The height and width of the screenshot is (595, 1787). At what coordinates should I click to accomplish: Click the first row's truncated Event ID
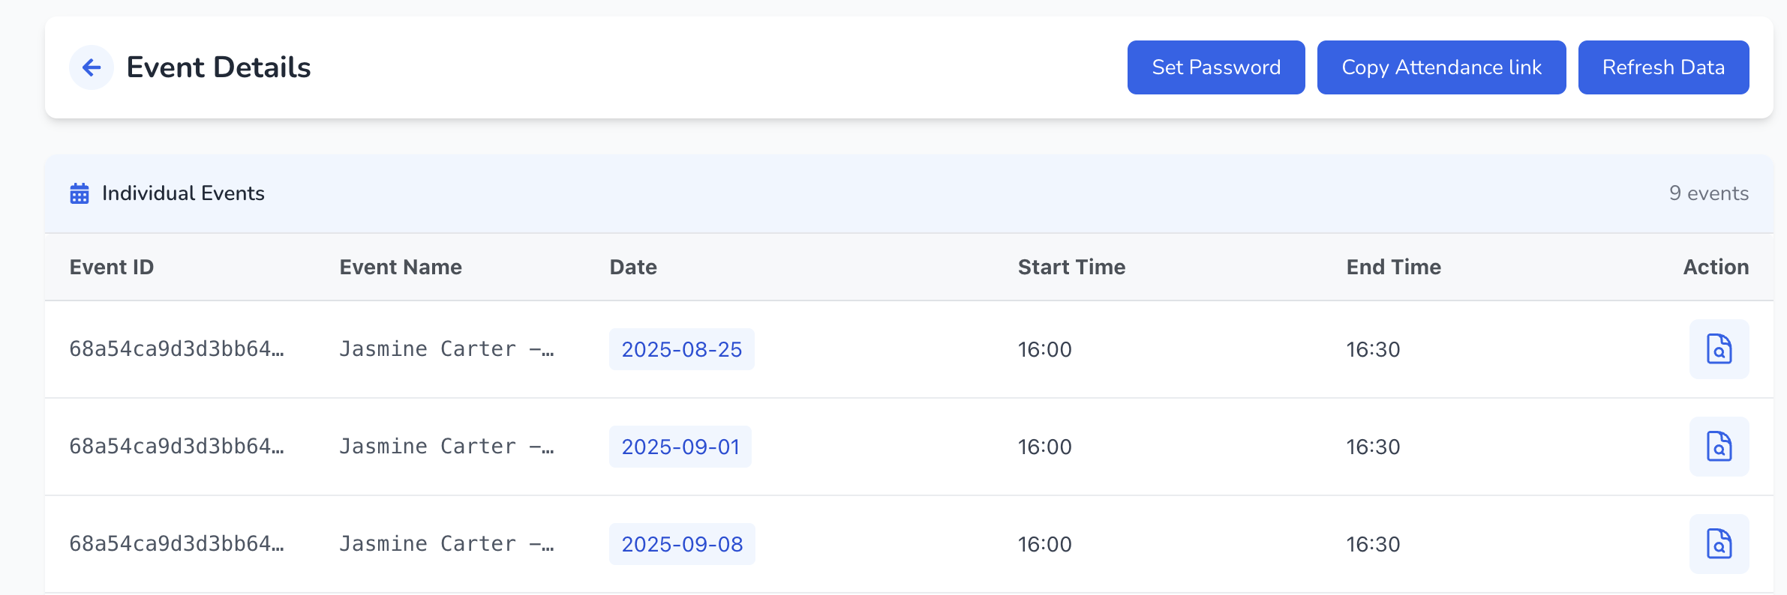(176, 349)
